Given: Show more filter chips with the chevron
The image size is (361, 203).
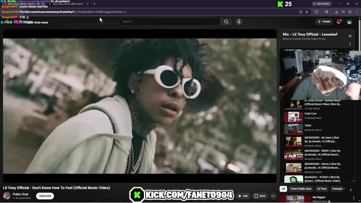Looking at the screenshot, I should click(351, 190).
